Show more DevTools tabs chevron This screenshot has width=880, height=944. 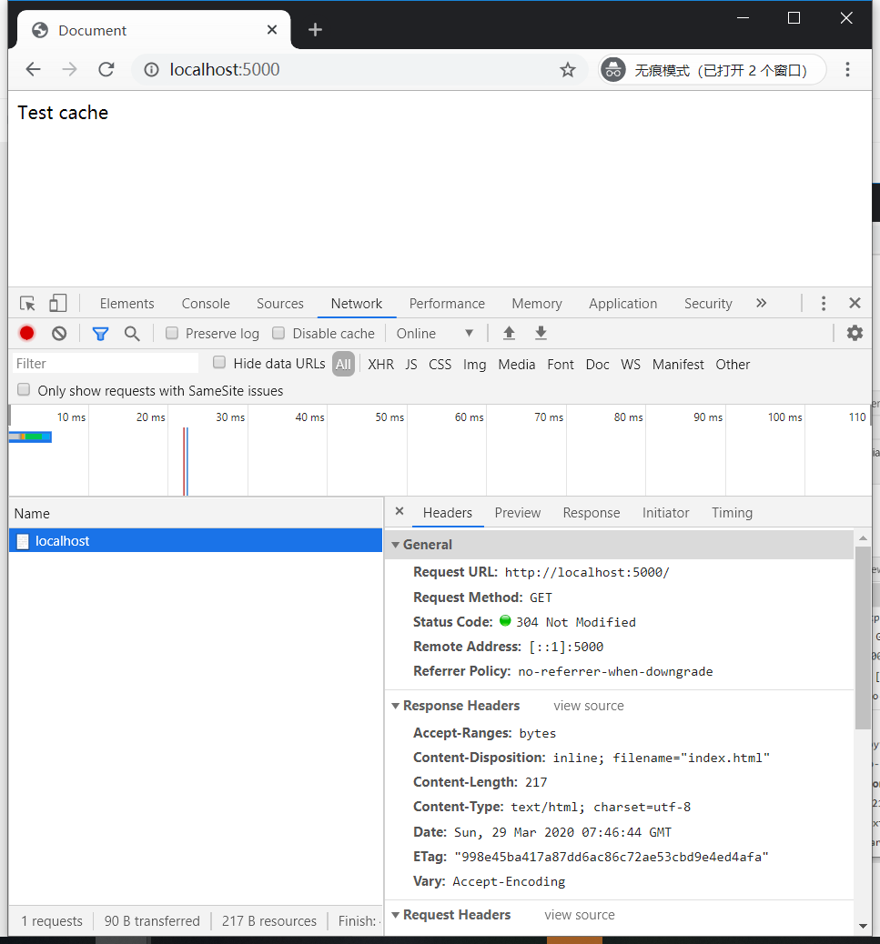click(x=762, y=303)
